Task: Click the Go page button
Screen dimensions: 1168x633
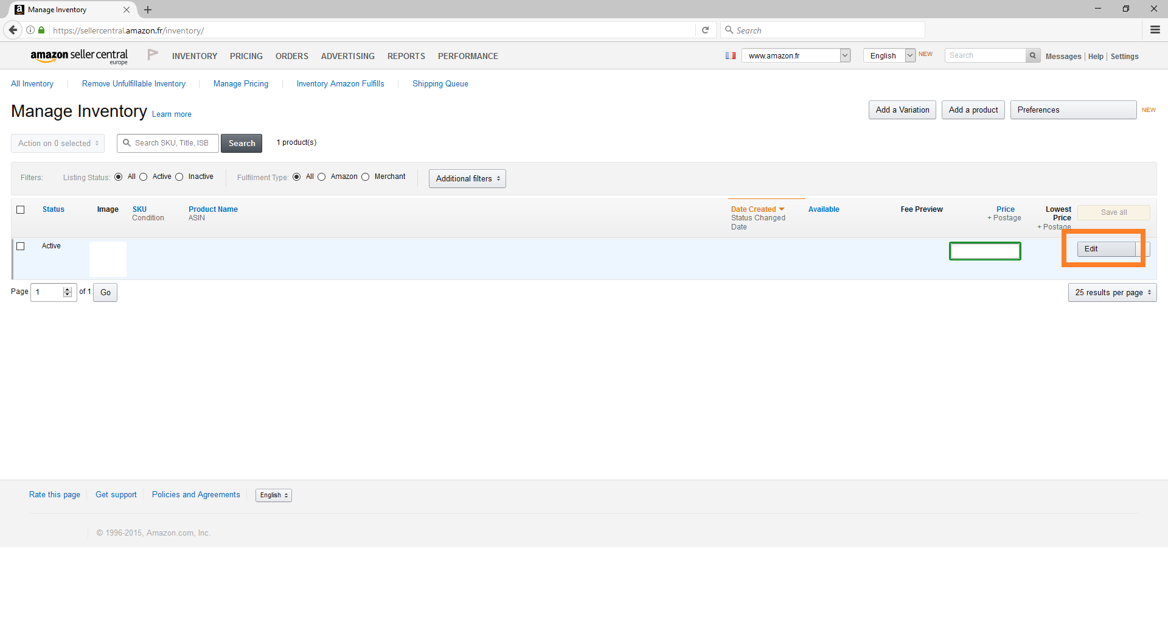Action: click(x=105, y=292)
